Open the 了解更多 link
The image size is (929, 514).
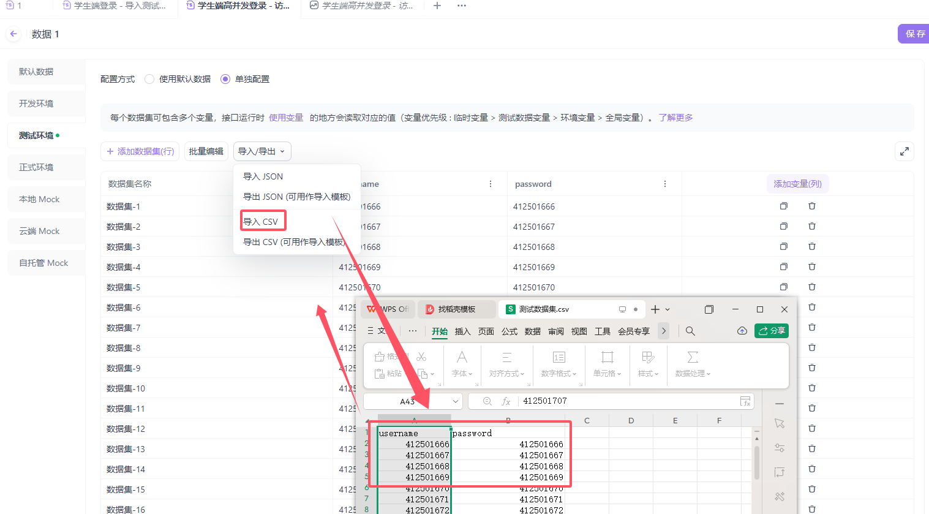click(675, 118)
